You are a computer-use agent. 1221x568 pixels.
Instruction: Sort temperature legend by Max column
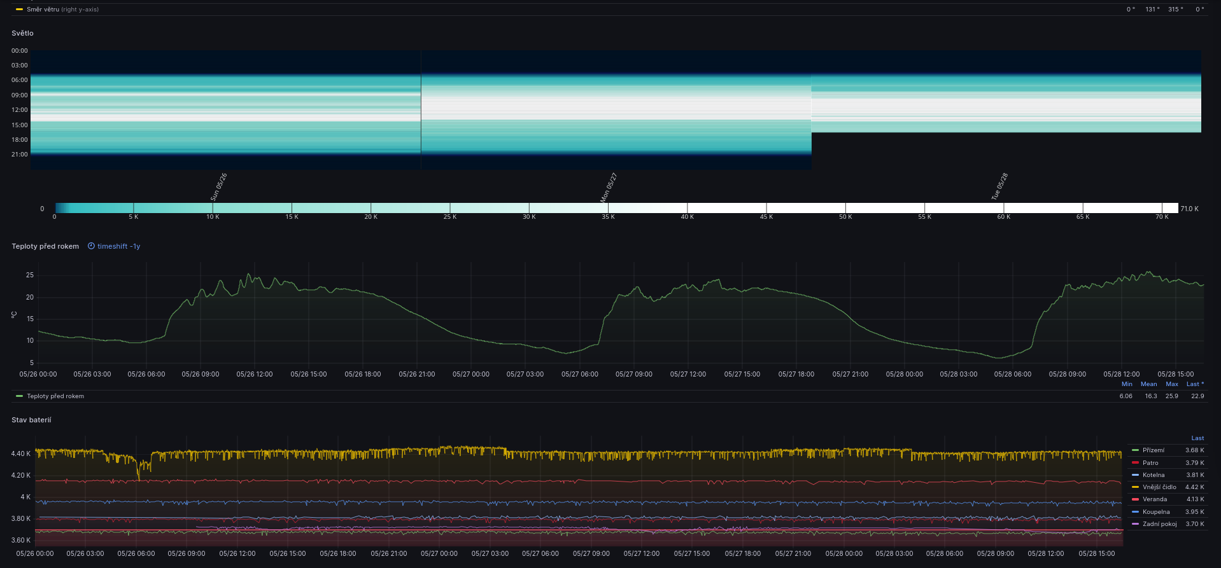(1171, 384)
